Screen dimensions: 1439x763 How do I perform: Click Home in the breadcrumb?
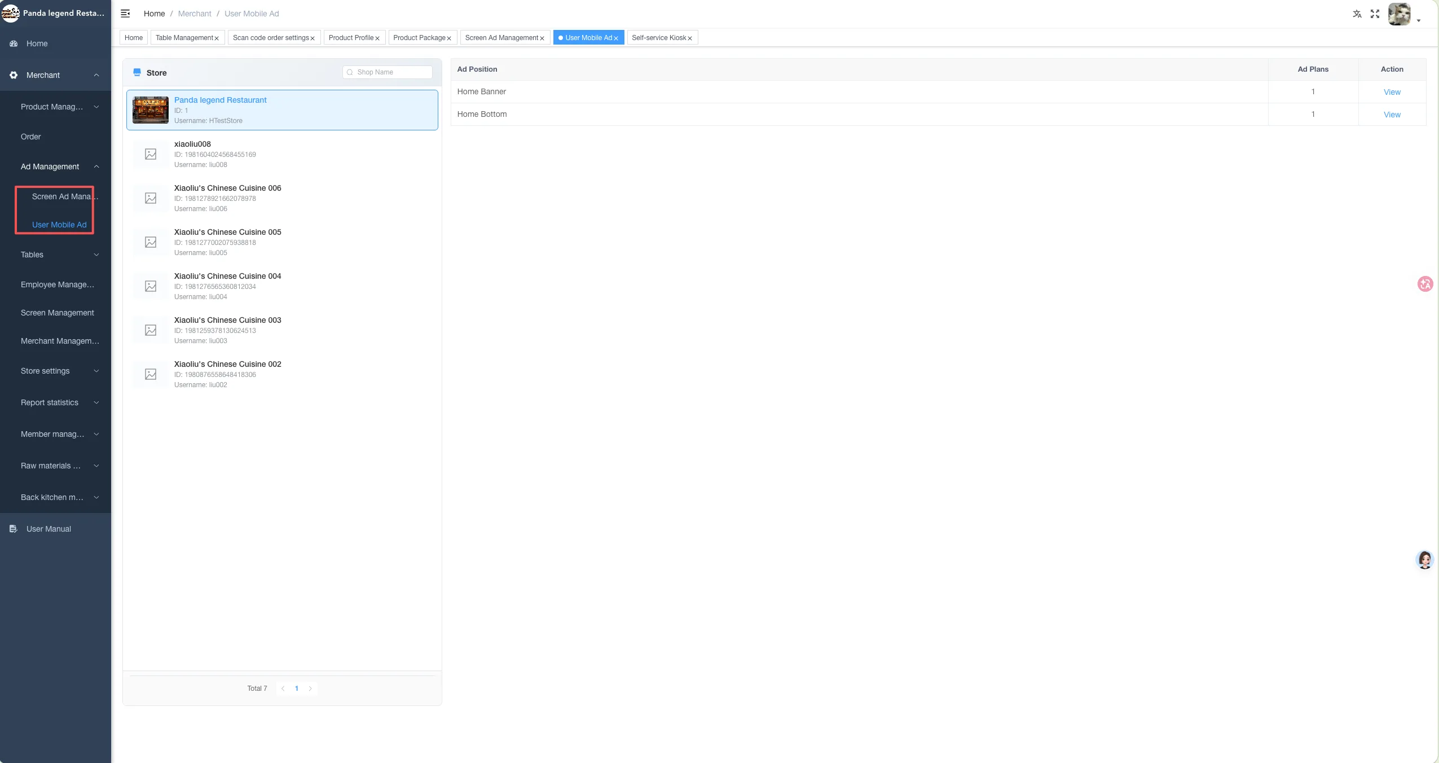(x=154, y=14)
